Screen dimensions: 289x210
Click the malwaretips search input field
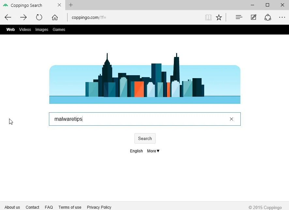[x=145, y=119]
